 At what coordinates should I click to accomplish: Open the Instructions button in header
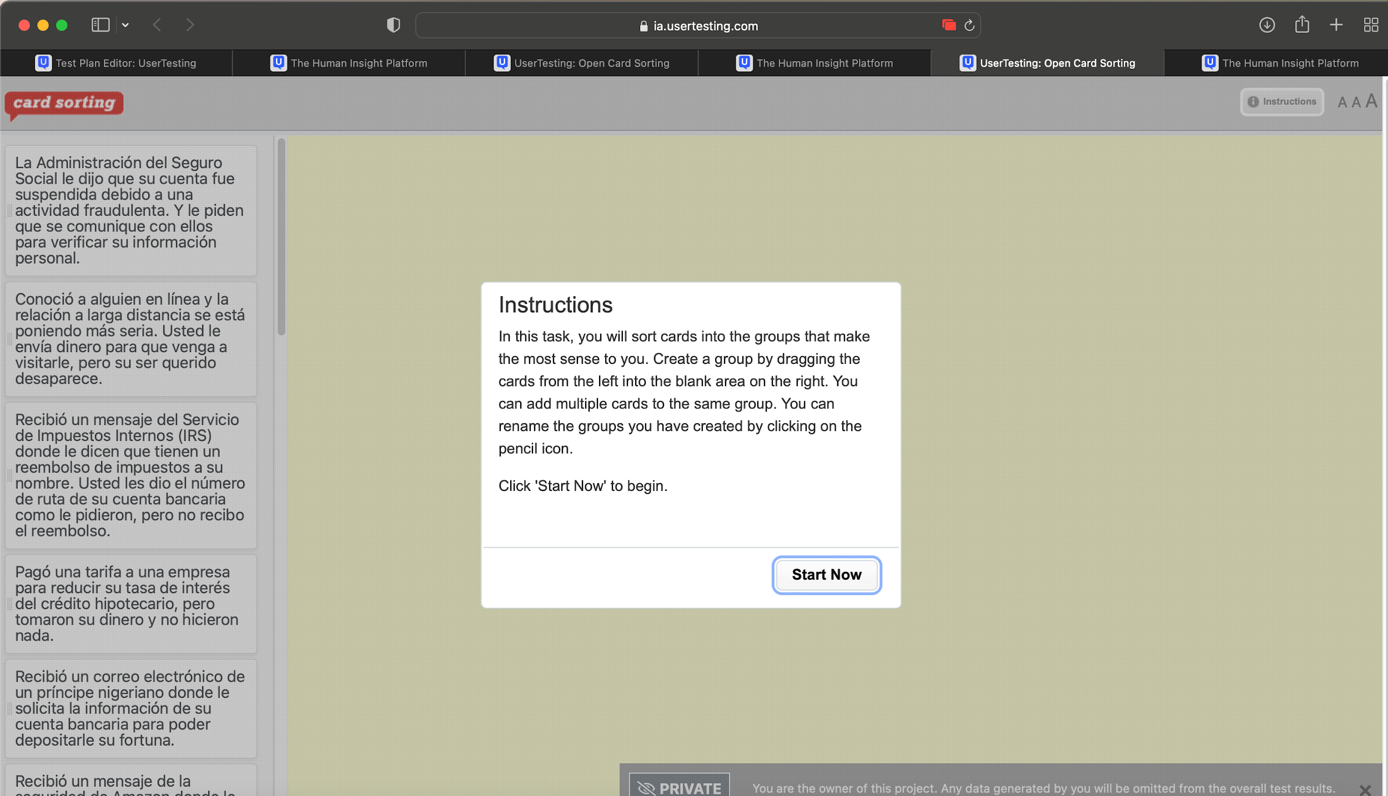click(x=1281, y=102)
